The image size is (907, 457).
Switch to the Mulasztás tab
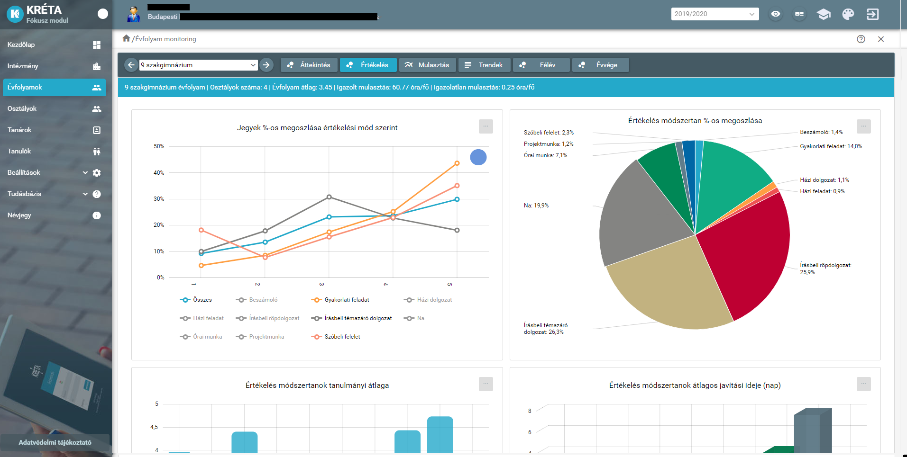(428, 65)
